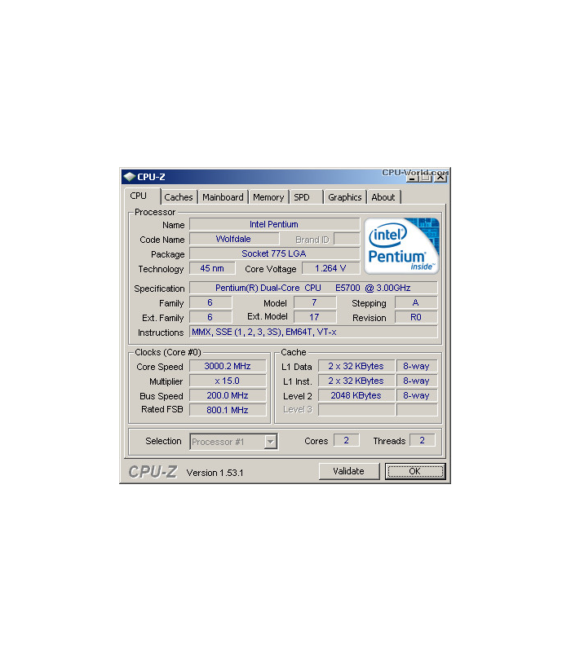Click the L1 Inst. 8-way field
The width and height of the screenshot is (571, 652).
[417, 381]
